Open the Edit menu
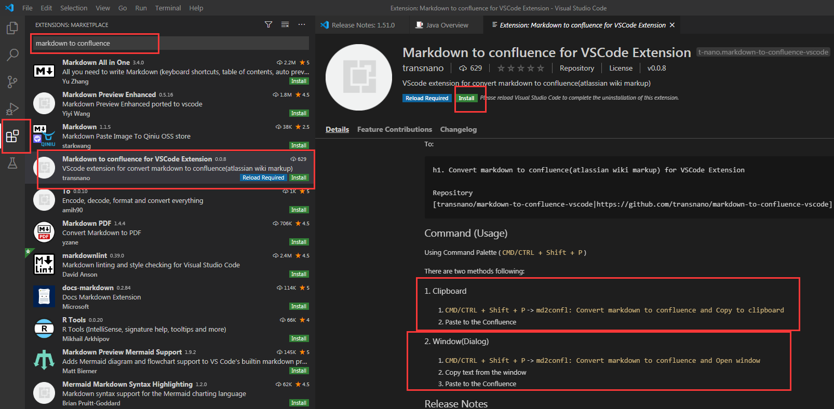 [x=46, y=8]
